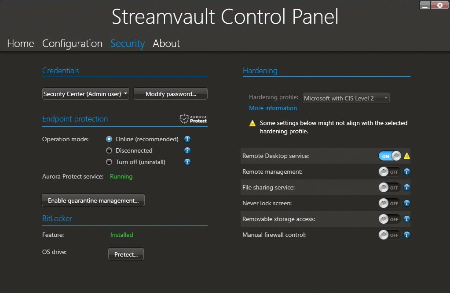Click info icon beside File sharing service
Screen dimensions: 450x293
pyautogui.click(x=406, y=187)
